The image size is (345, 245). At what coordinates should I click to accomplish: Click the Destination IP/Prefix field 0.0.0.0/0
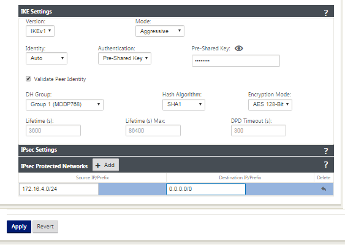pos(206,189)
